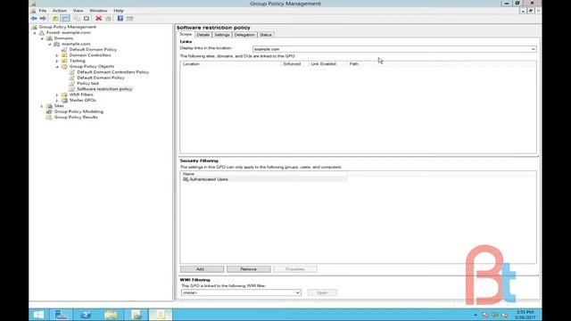Image resolution: width=571 pixels, height=321 pixels.
Task: Expand the WMI Filters node
Action: [x=57, y=95]
